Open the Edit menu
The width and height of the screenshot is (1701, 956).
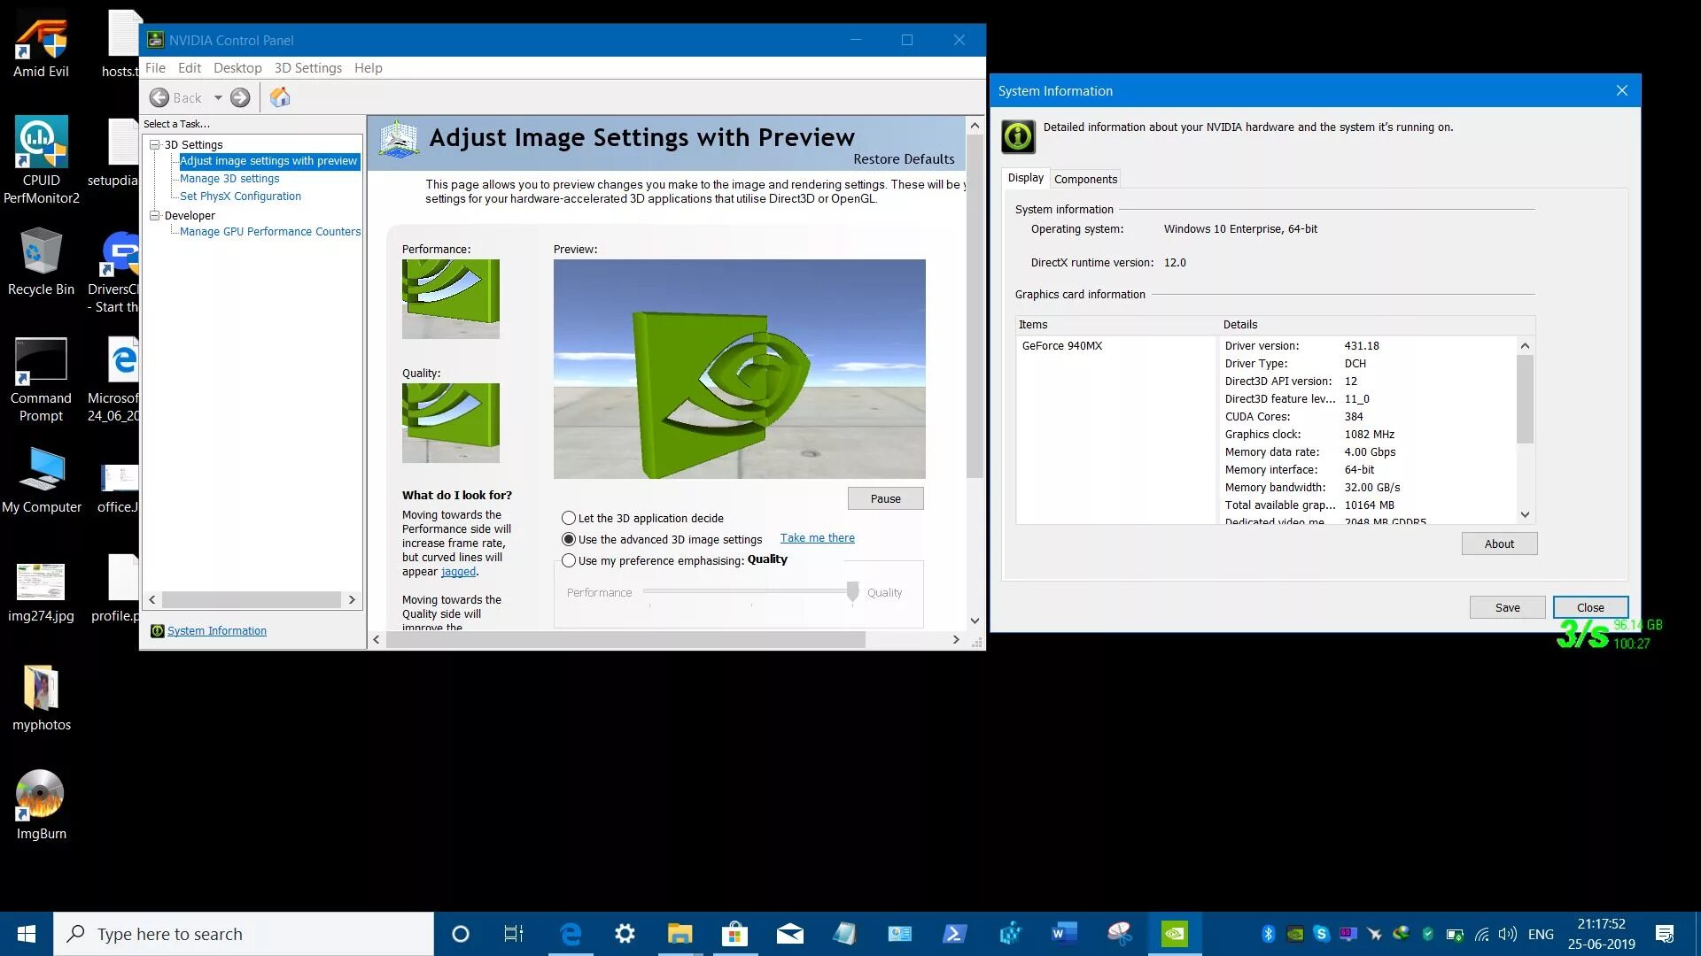189,68
